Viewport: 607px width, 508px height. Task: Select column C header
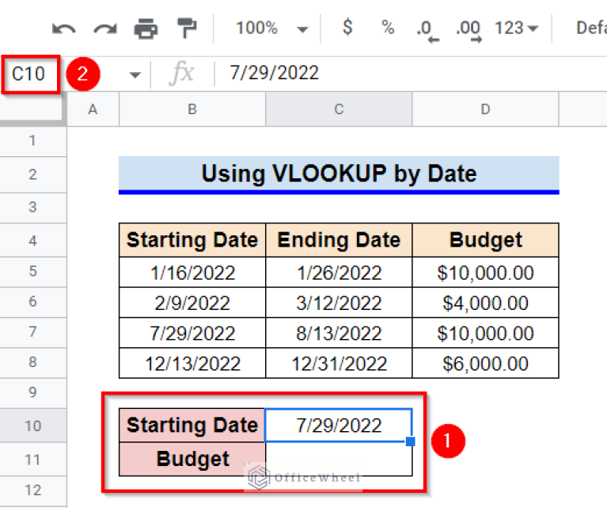coord(339,109)
